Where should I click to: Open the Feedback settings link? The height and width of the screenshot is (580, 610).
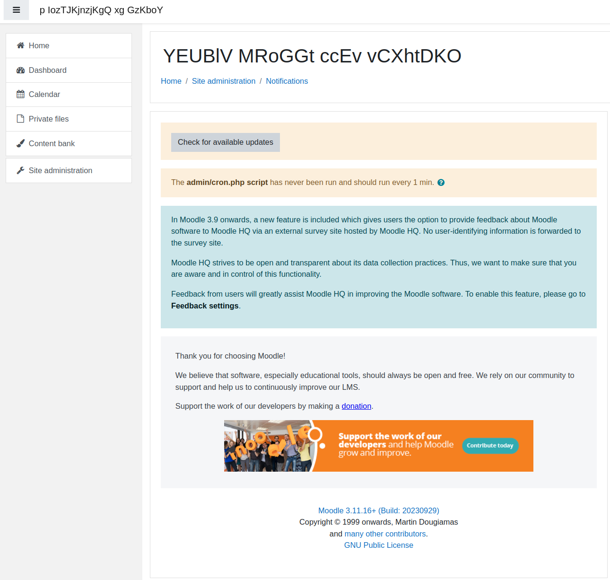click(205, 306)
